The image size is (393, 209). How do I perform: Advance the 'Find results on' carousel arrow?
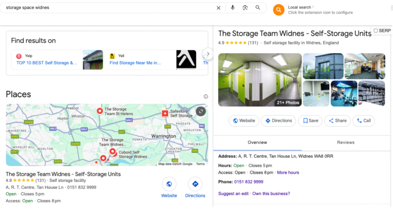pos(208,54)
